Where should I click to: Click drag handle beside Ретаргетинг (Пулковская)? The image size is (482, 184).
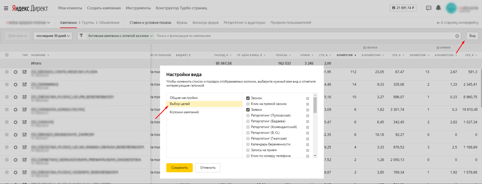point(307,115)
